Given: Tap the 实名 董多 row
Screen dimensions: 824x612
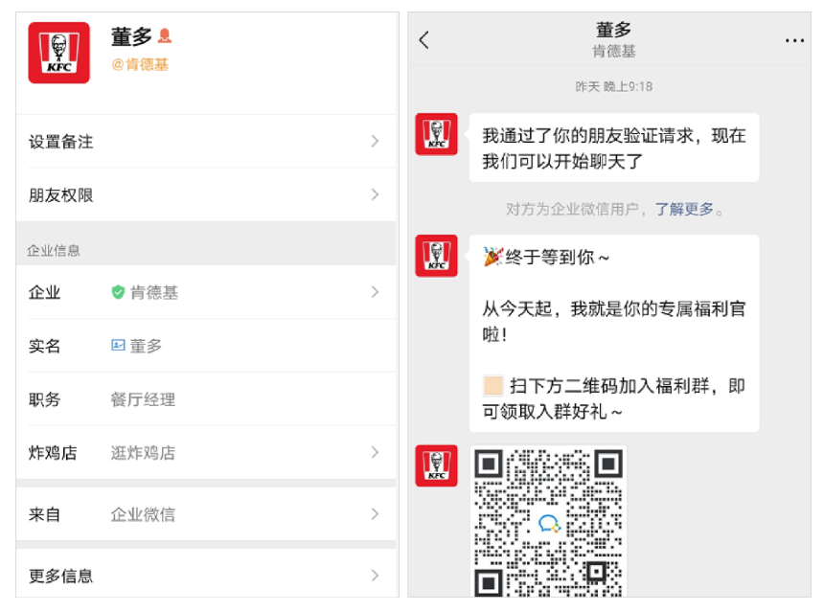Looking at the screenshot, I should point(206,346).
